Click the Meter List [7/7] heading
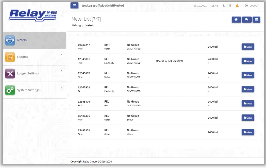The width and height of the screenshot is (266, 168). pyautogui.click(x=86, y=19)
